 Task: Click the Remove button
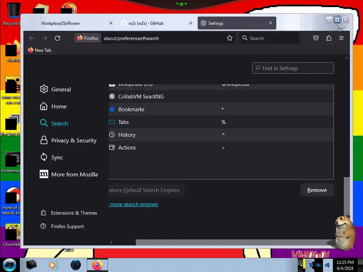click(x=317, y=190)
